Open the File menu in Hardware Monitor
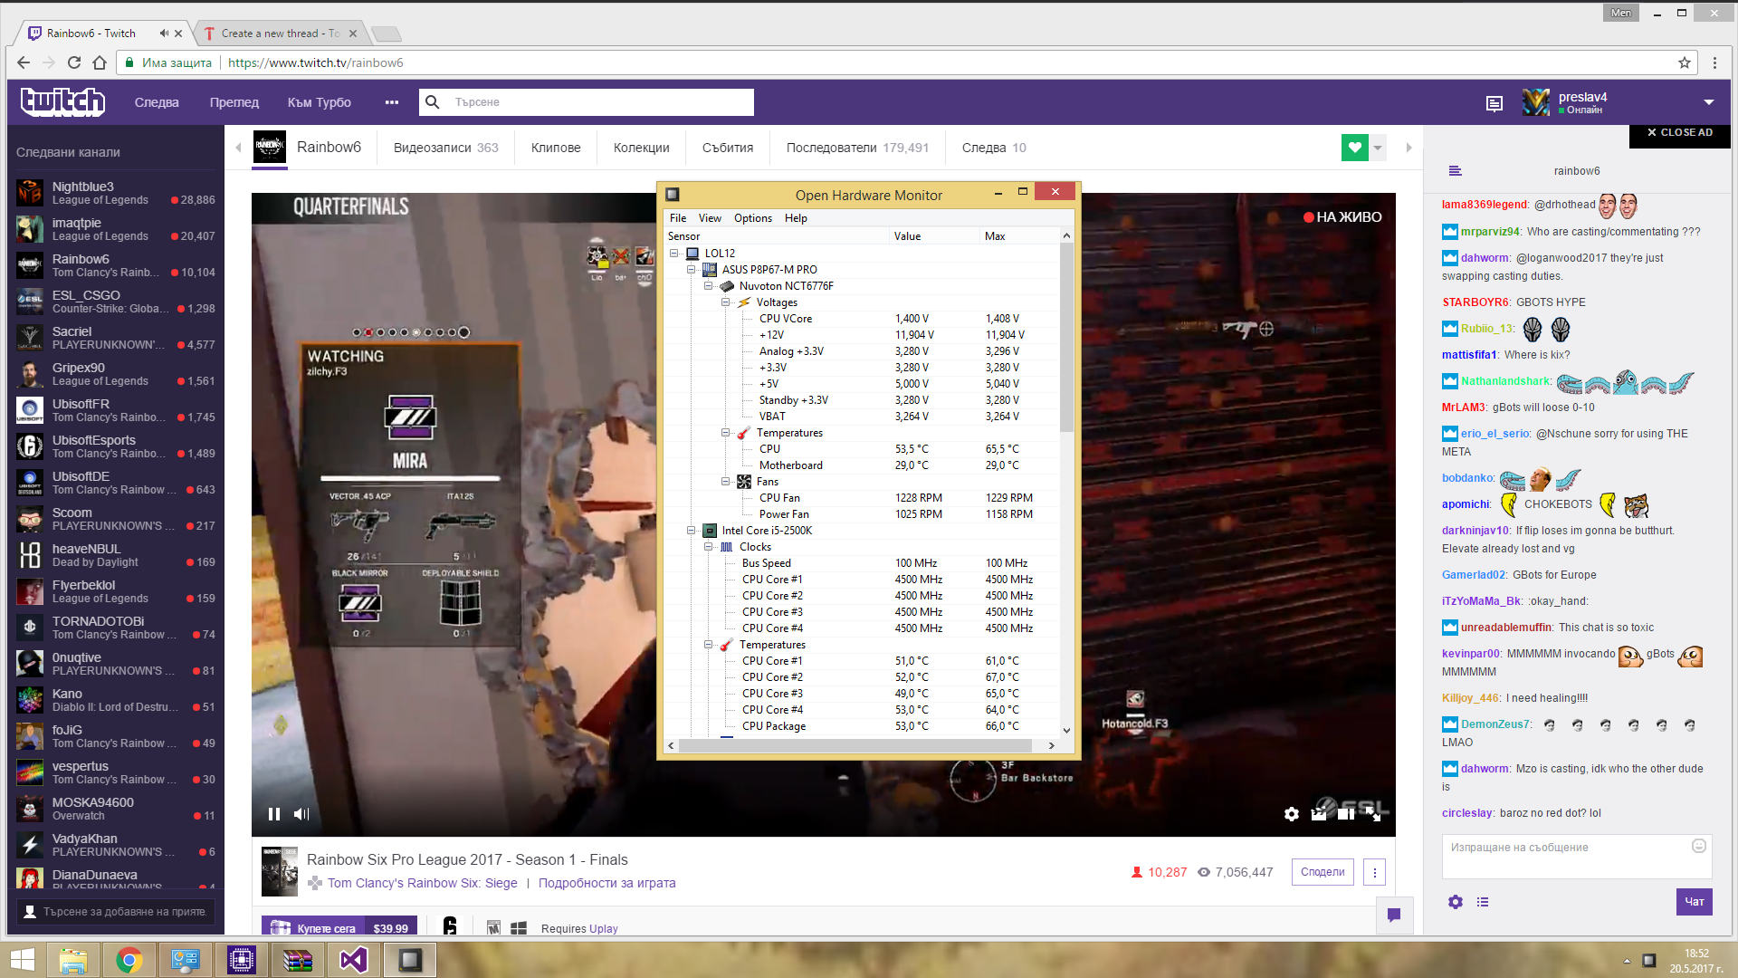Viewport: 1738px width, 978px height. click(678, 218)
